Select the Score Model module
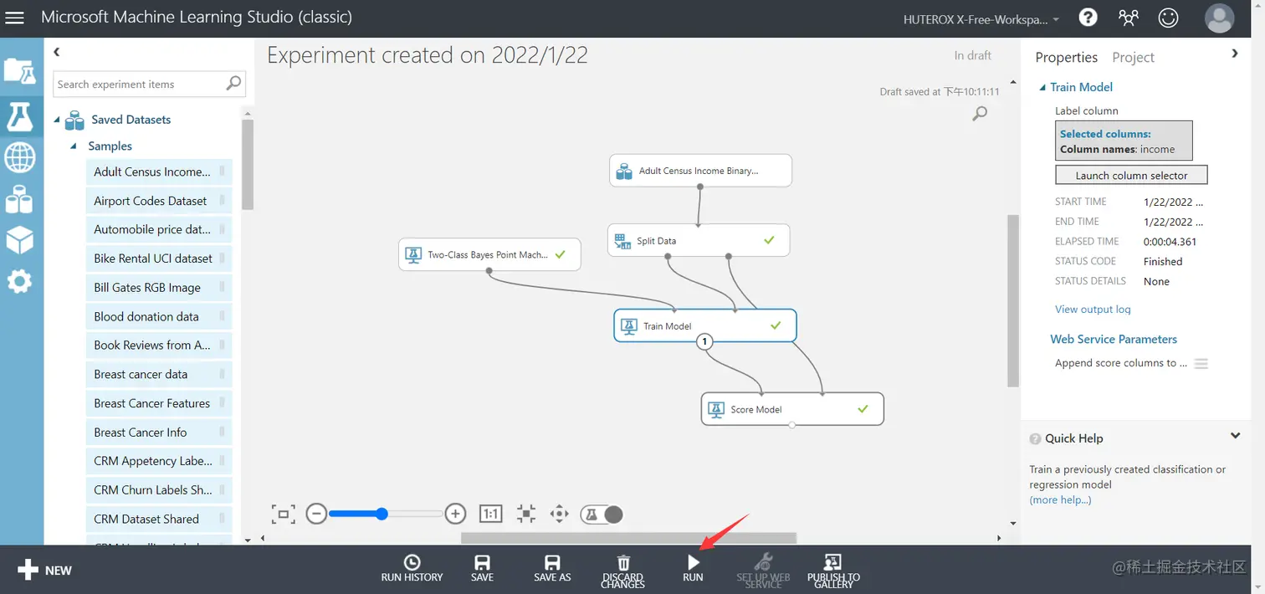The image size is (1265, 594). [792, 409]
